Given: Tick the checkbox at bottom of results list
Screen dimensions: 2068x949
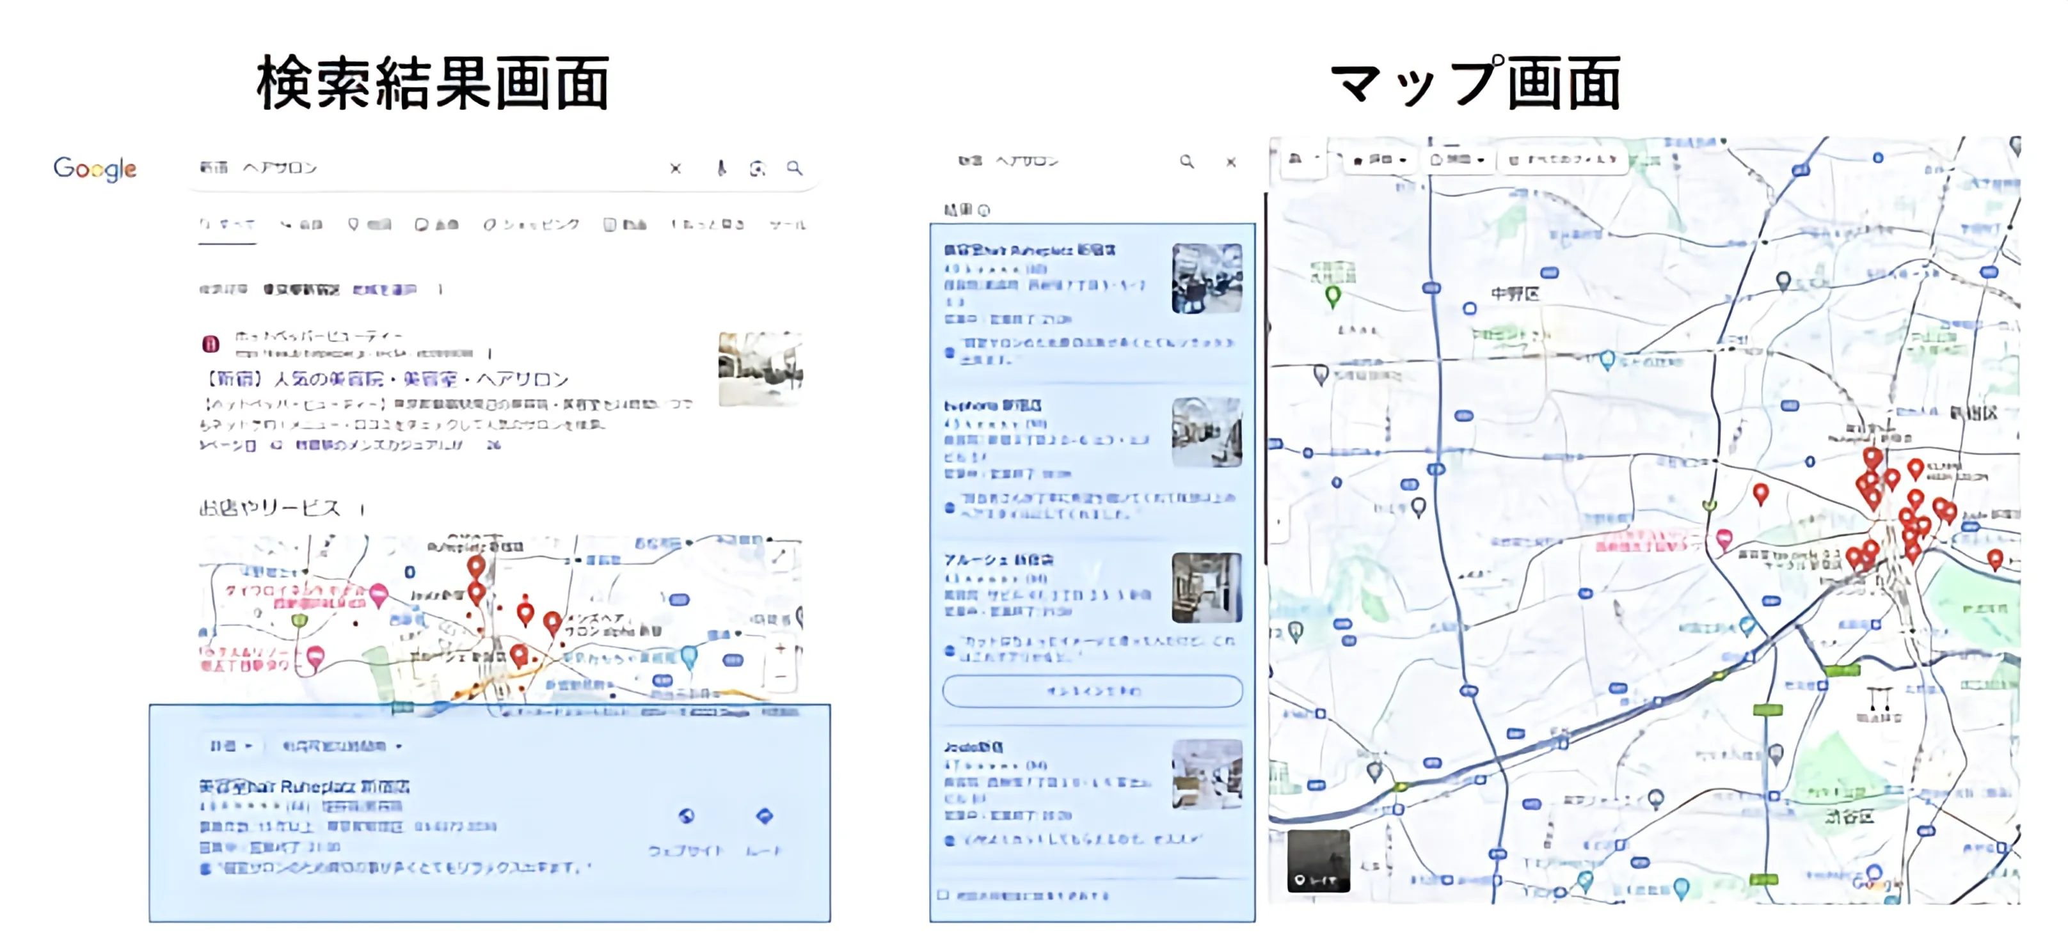Looking at the screenshot, I should [x=943, y=895].
